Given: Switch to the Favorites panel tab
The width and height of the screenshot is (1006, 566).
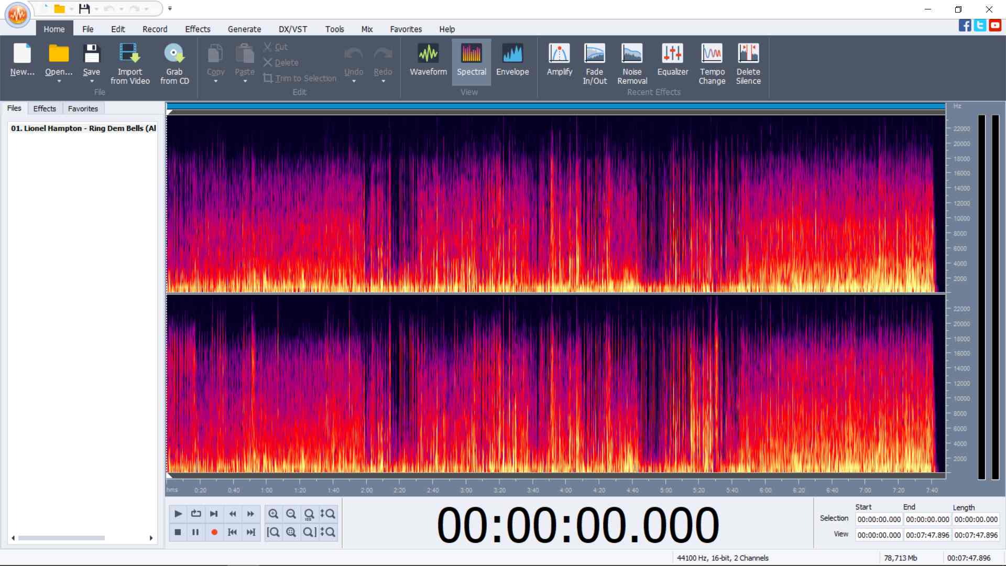Looking at the screenshot, I should click(83, 109).
